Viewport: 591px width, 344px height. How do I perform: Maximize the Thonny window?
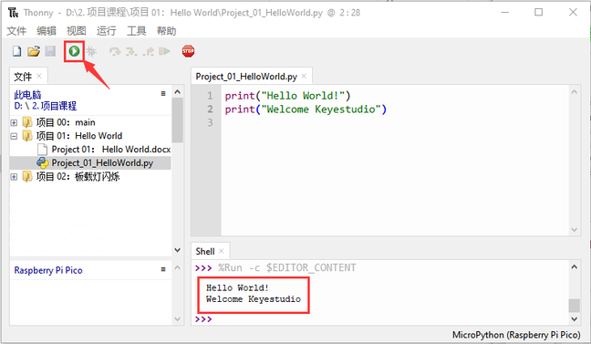click(x=539, y=13)
